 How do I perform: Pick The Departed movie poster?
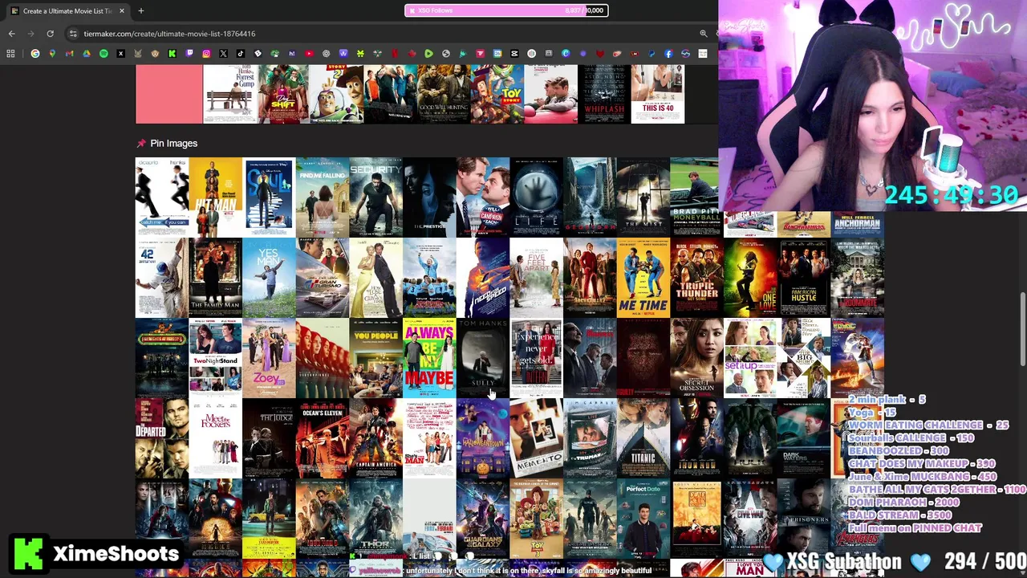[161, 438]
